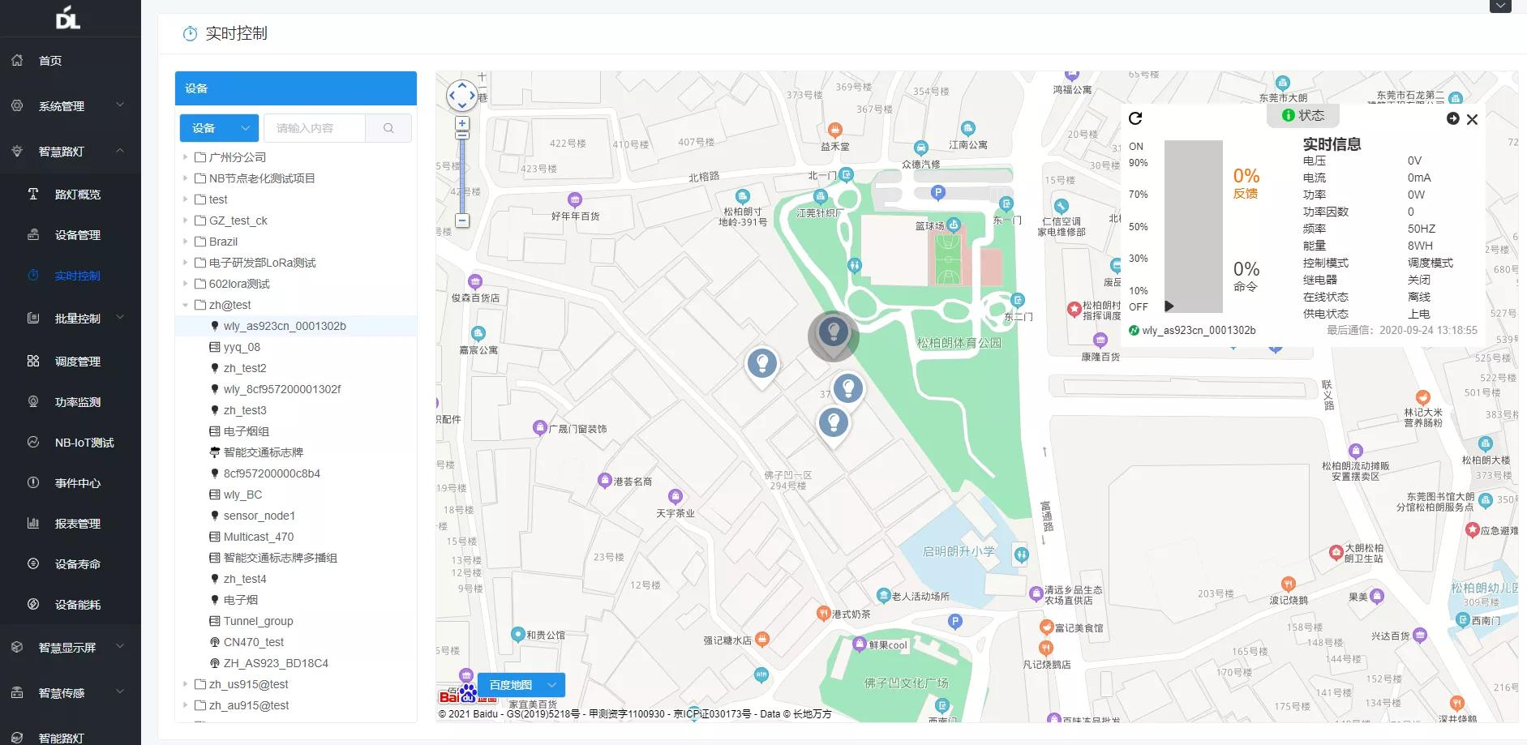Select the 8cf957200000c8b4 device
The image size is (1527, 745).
coord(272,473)
